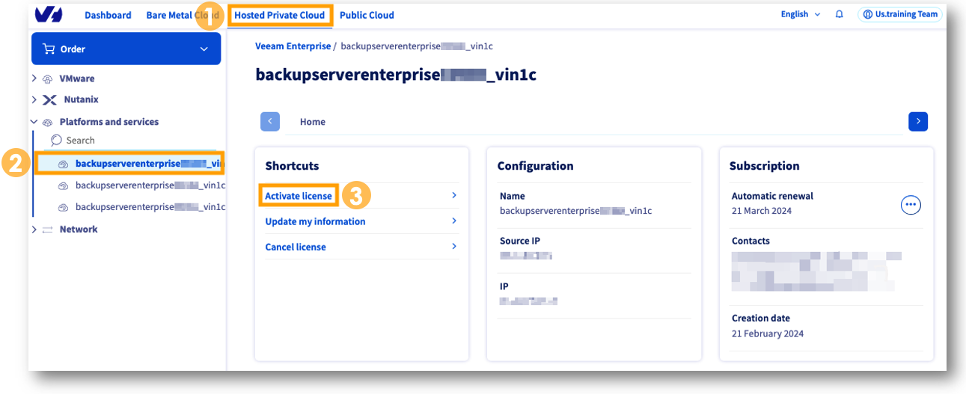Viewport: 966px width, 394px height.
Task: Click the Creation date 21 February 2024
Action: coord(768,333)
